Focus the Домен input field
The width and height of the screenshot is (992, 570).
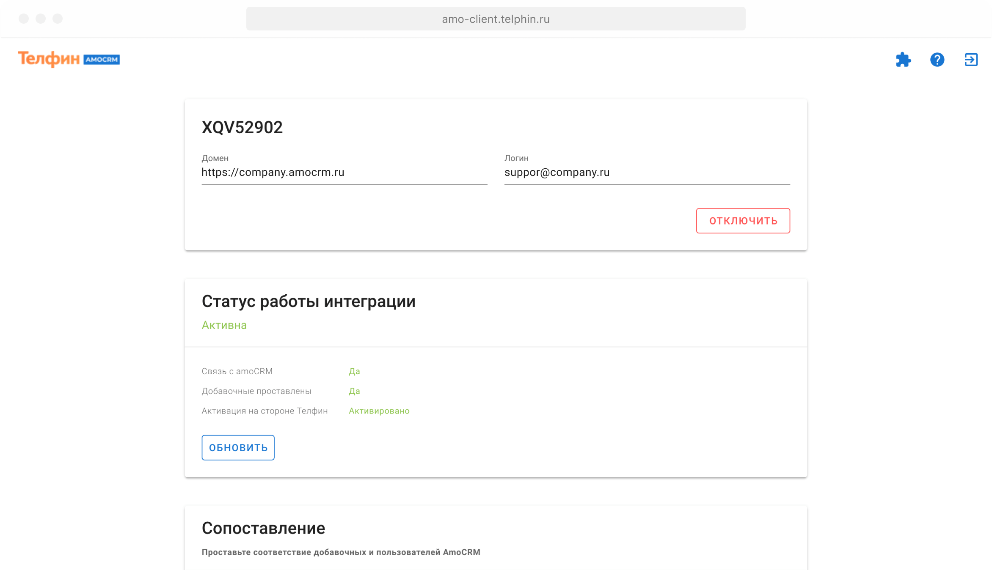tap(344, 173)
